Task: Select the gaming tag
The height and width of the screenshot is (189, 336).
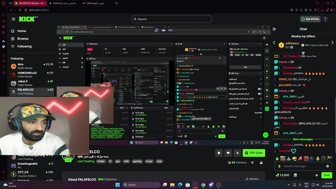Action: click(x=137, y=161)
